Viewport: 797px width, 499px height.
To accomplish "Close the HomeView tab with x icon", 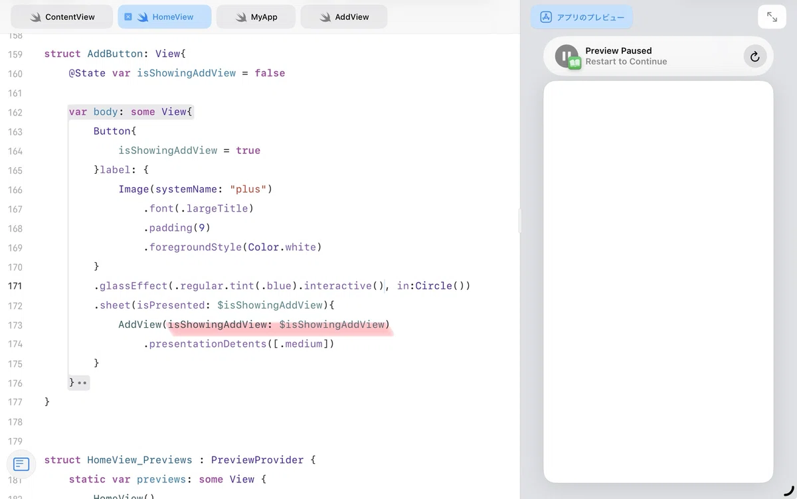I will click(x=128, y=17).
